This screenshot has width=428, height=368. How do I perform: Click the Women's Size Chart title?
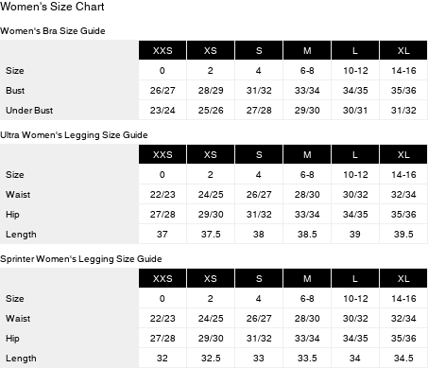point(52,7)
